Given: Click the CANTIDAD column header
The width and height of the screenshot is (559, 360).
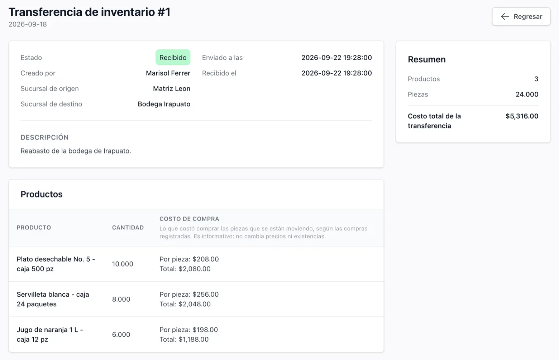Looking at the screenshot, I should (x=128, y=228).
